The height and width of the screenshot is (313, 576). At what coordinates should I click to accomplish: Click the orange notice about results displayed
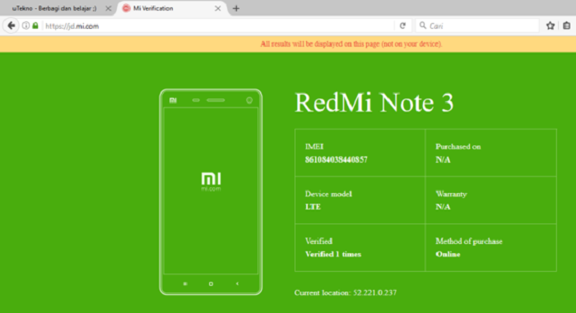[351, 44]
